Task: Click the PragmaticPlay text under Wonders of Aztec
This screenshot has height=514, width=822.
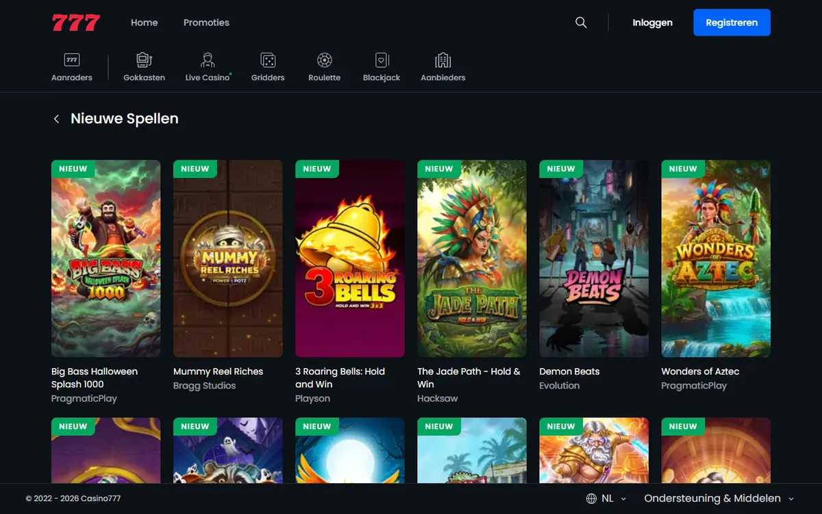Action: pyautogui.click(x=694, y=386)
